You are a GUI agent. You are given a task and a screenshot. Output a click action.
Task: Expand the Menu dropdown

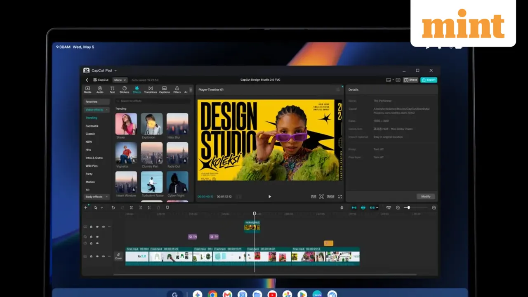click(x=120, y=80)
